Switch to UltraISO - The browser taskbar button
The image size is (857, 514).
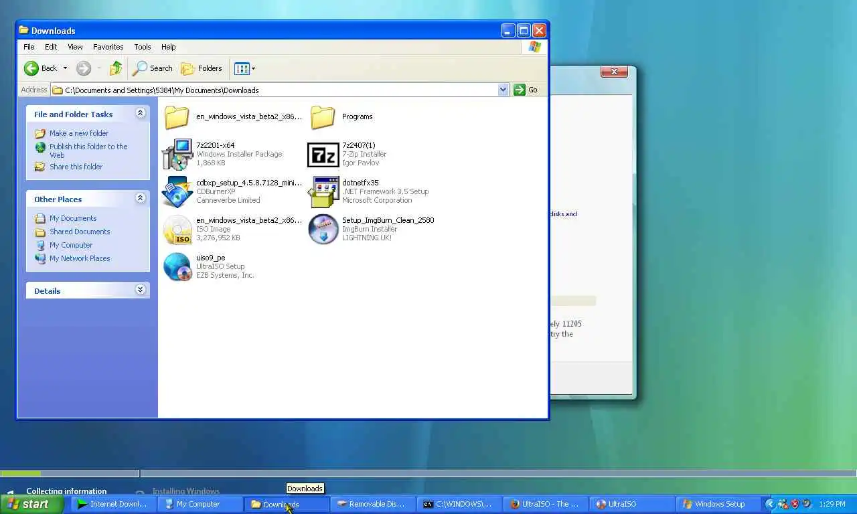545,504
